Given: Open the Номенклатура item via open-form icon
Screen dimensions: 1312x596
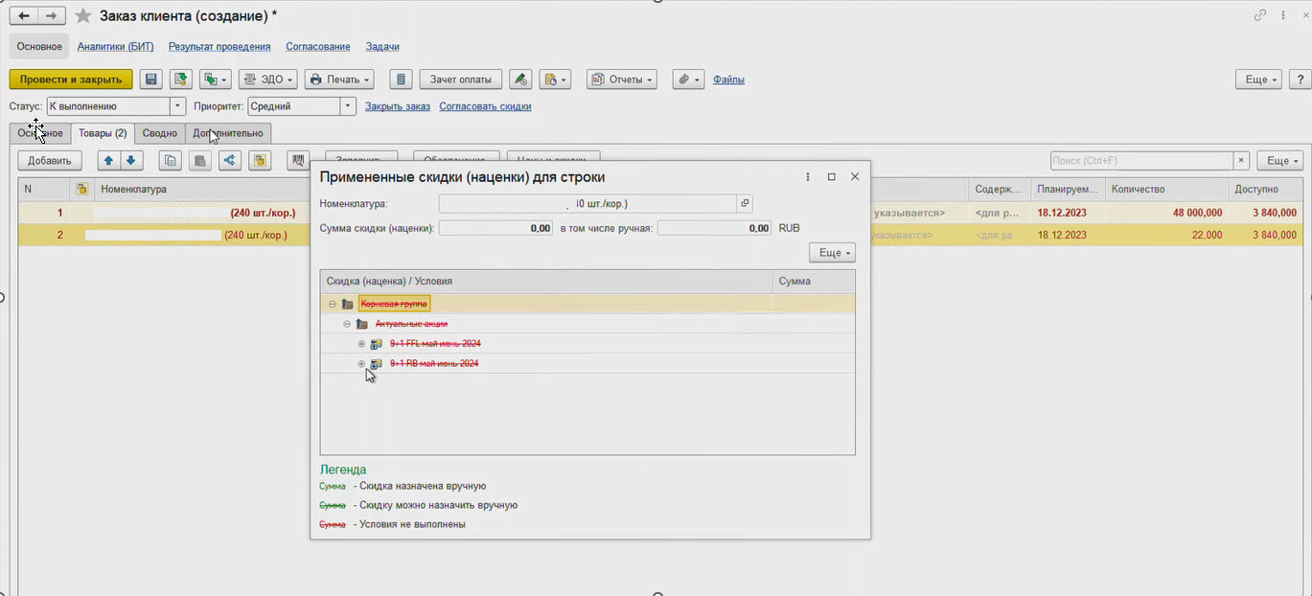Looking at the screenshot, I should 745,203.
